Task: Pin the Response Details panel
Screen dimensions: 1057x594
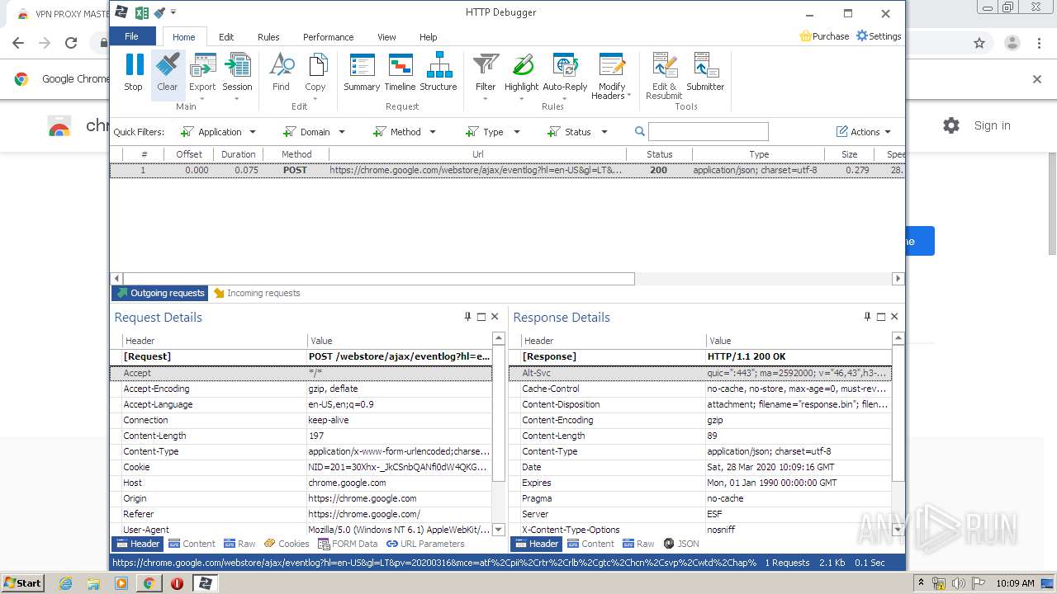Action: [867, 317]
